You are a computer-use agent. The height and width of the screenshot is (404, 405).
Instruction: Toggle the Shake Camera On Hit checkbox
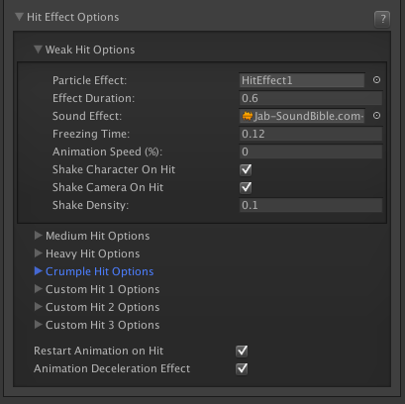click(246, 187)
